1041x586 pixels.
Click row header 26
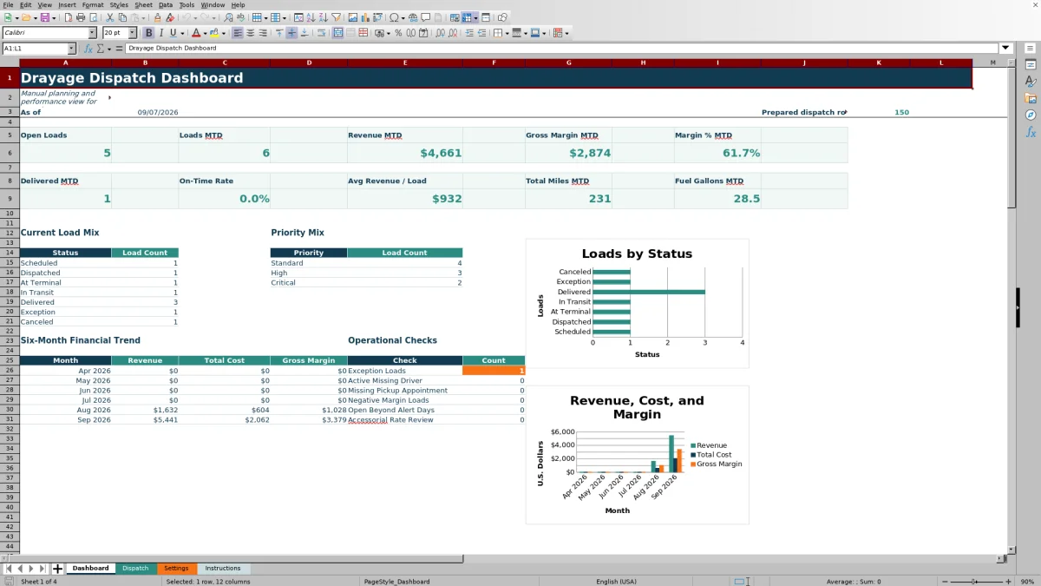(x=10, y=371)
